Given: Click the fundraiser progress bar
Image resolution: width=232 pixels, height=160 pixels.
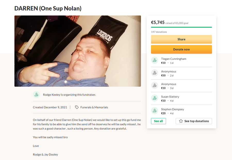Looking at the screenshot, I should pyautogui.click(x=181, y=27).
